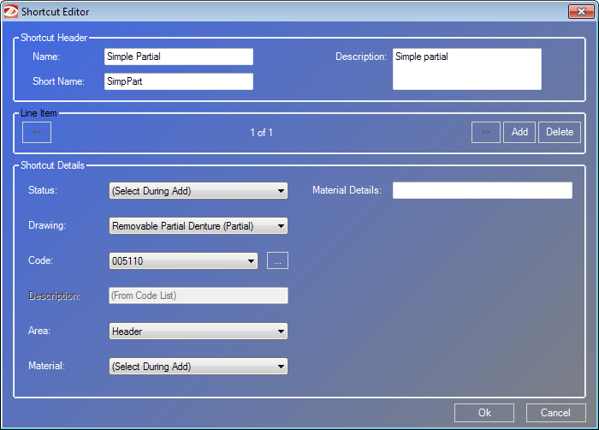
Task: Click the disabled Description field (From Code List)
Action: click(x=199, y=296)
